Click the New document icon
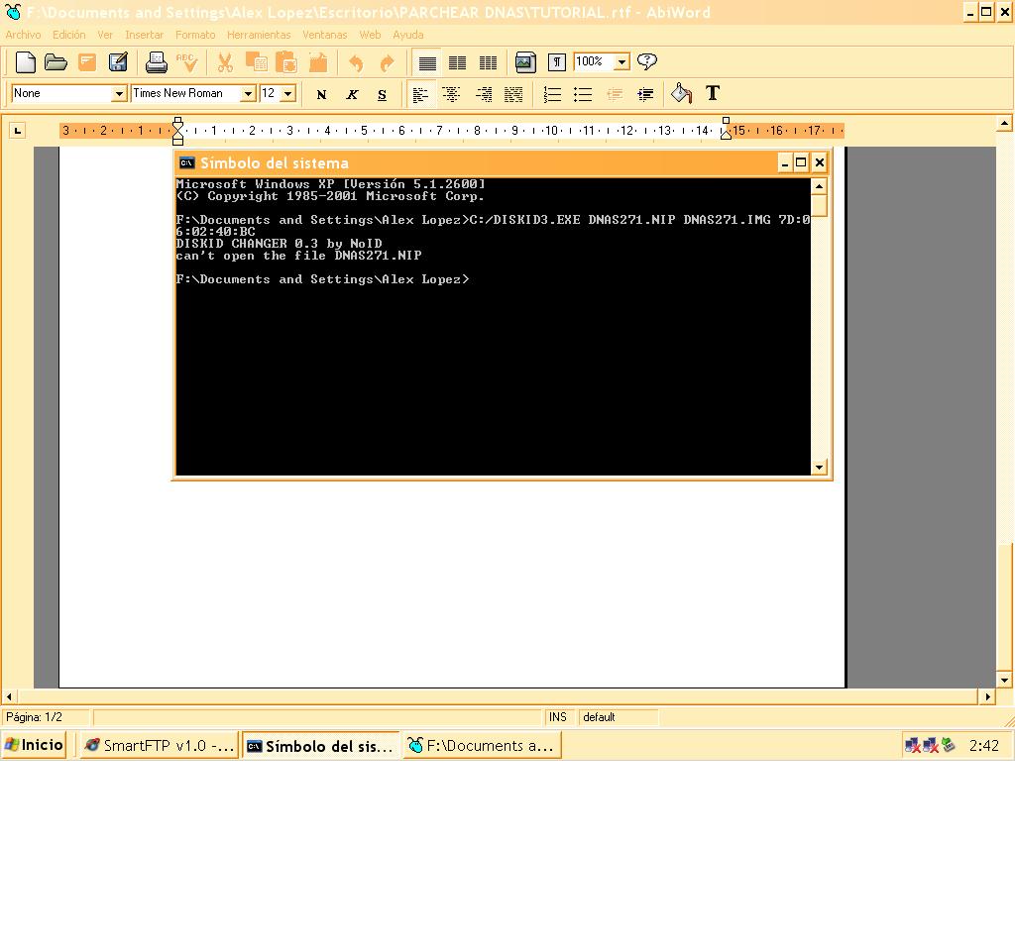 pos(26,62)
